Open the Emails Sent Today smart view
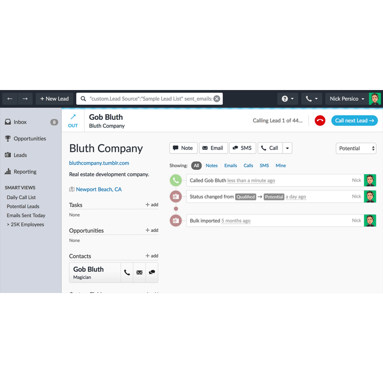Viewport: 383px width, 383px height. tap(26, 215)
